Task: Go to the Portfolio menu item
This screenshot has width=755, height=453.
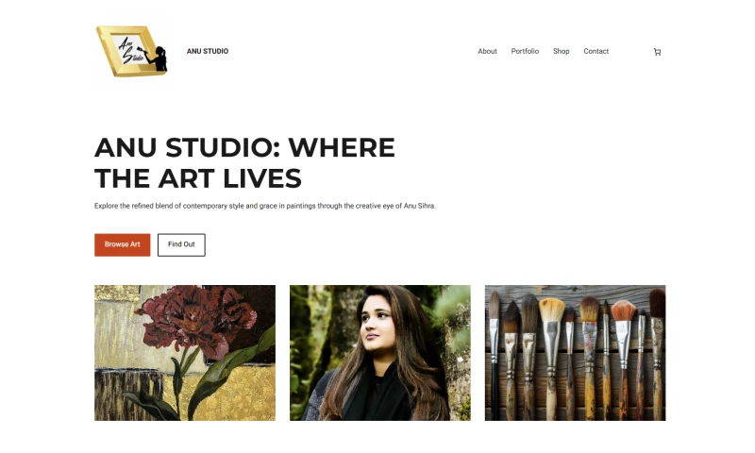Action: coord(525,51)
